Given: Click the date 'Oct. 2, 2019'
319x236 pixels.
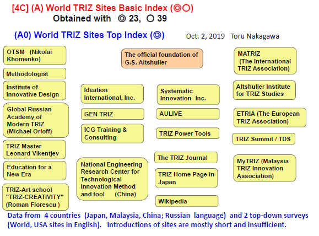Looking at the screenshot, I should tap(206, 36).
